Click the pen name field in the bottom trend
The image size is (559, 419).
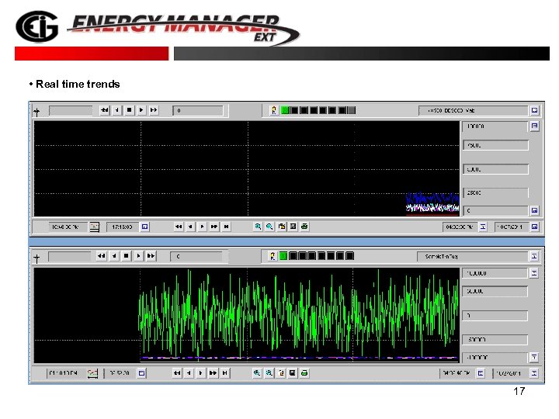coord(472,257)
